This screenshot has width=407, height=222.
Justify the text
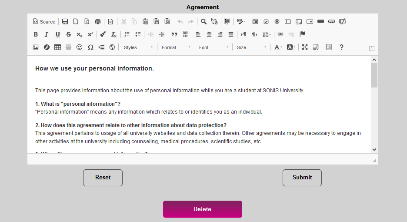tap(231, 34)
